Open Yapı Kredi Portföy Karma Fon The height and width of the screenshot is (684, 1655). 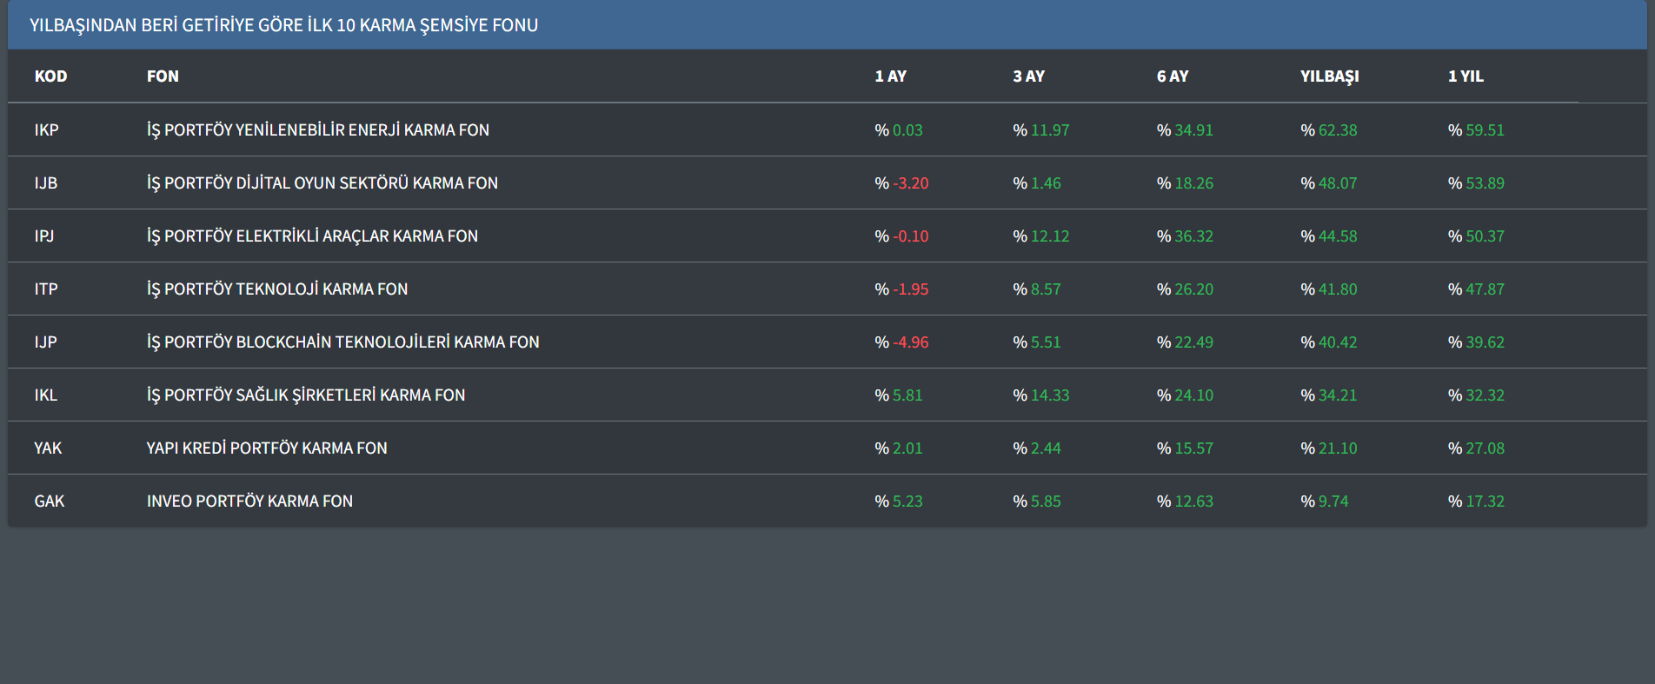(266, 448)
